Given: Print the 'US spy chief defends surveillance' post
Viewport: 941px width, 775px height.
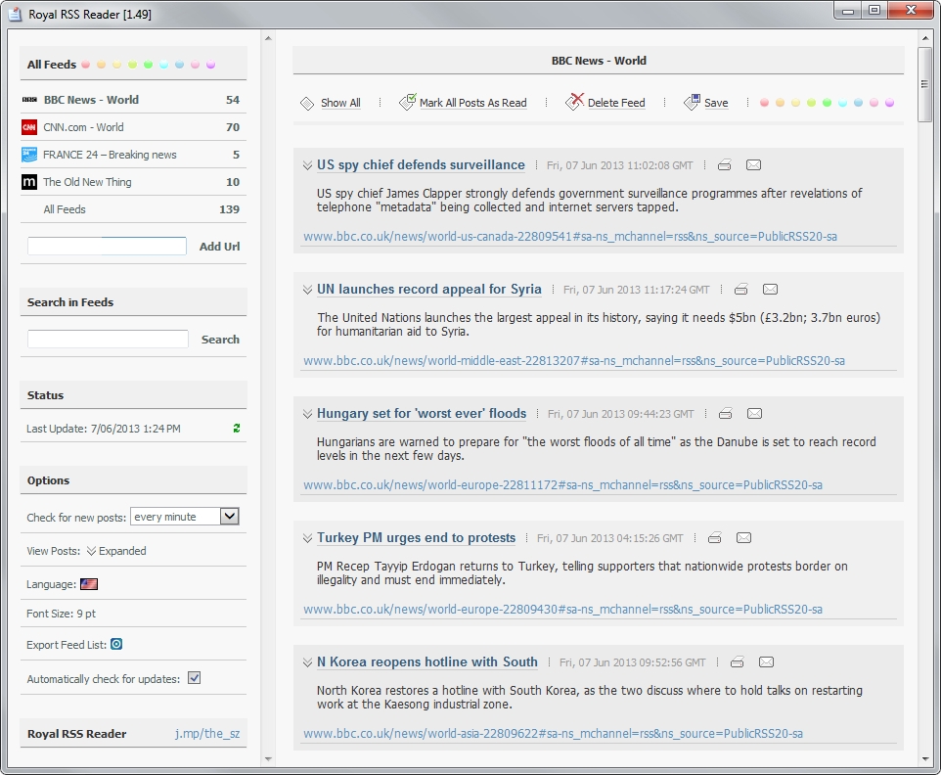Looking at the screenshot, I should click(724, 165).
